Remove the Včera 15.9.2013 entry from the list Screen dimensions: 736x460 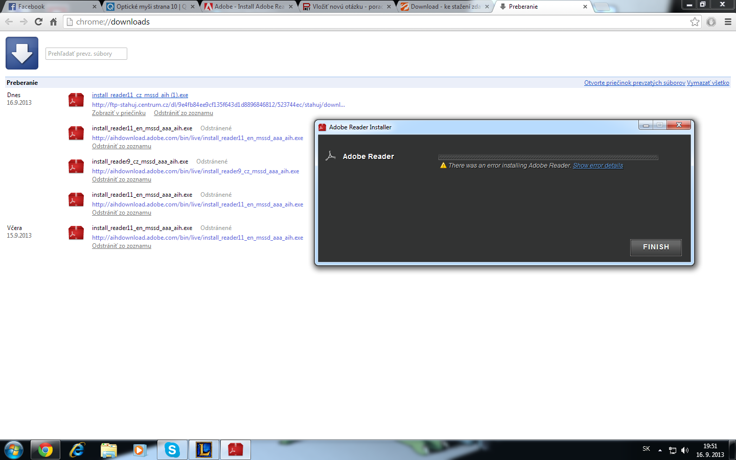coord(122,246)
